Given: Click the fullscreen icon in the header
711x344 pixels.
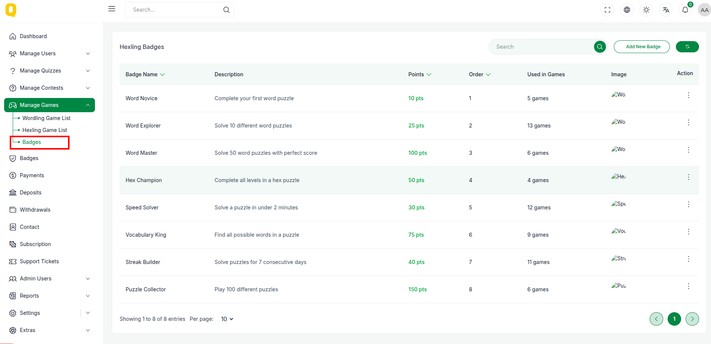Looking at the screenshot, I should click(x=607, y=10).
